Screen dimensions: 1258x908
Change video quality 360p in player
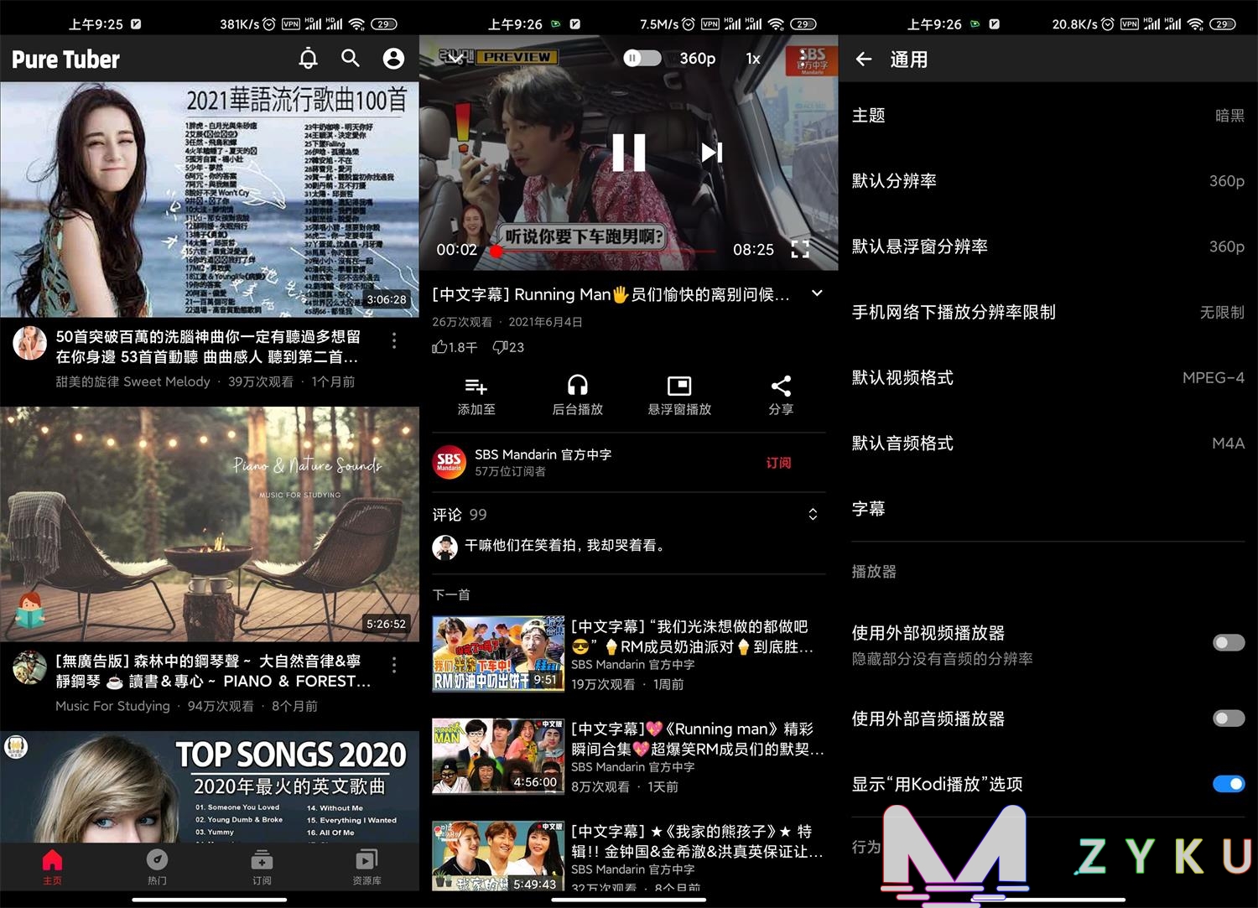tap(698, 58)
